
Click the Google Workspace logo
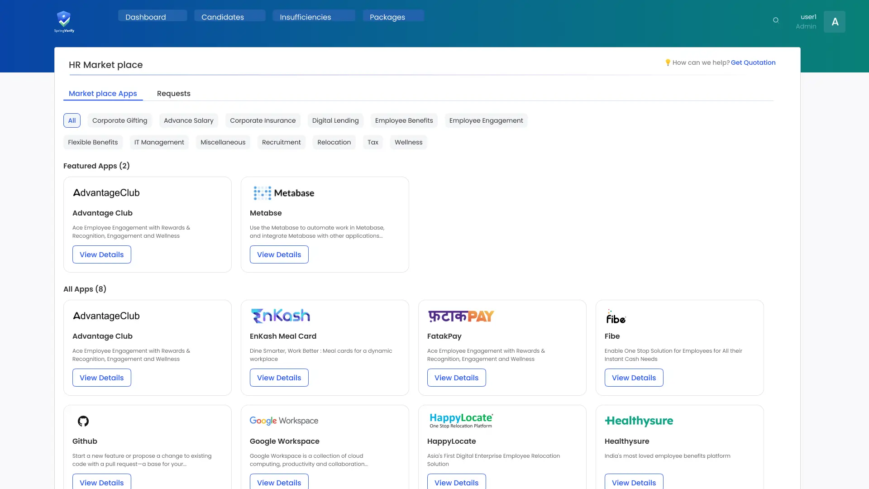(284, 421)
